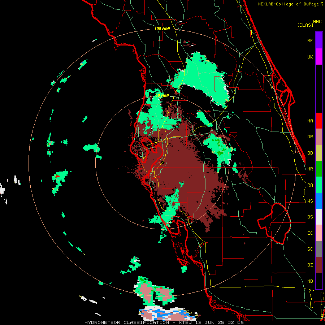The width and height of the screenshot is (325, 325).
Task: Click the HA legend label
Action: [310, 121]
